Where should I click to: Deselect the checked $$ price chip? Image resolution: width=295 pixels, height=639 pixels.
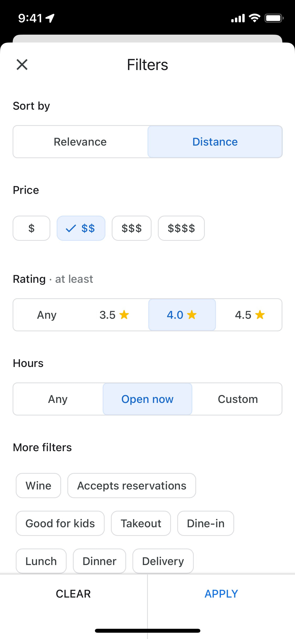(81, 228)
